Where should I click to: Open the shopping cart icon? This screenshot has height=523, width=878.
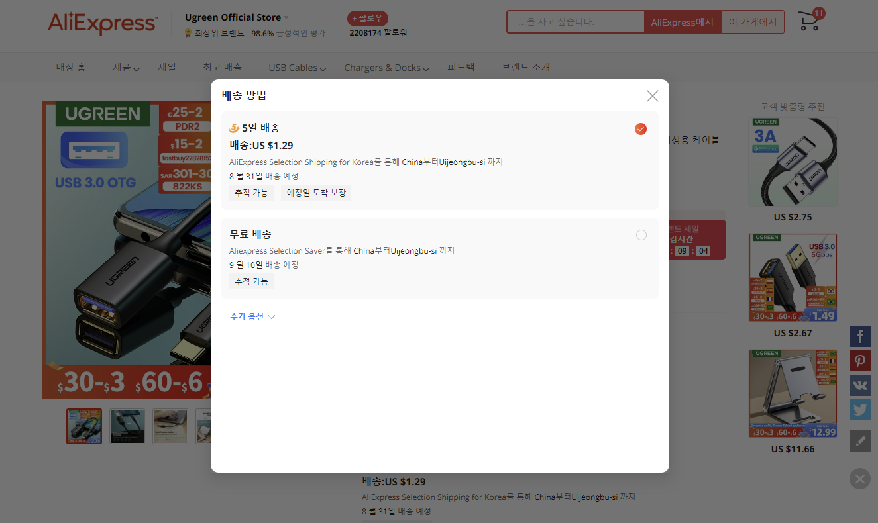pyautogui.click(x=808, y=22)
